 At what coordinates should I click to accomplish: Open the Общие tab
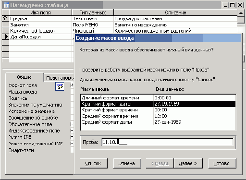coord(25,77)
